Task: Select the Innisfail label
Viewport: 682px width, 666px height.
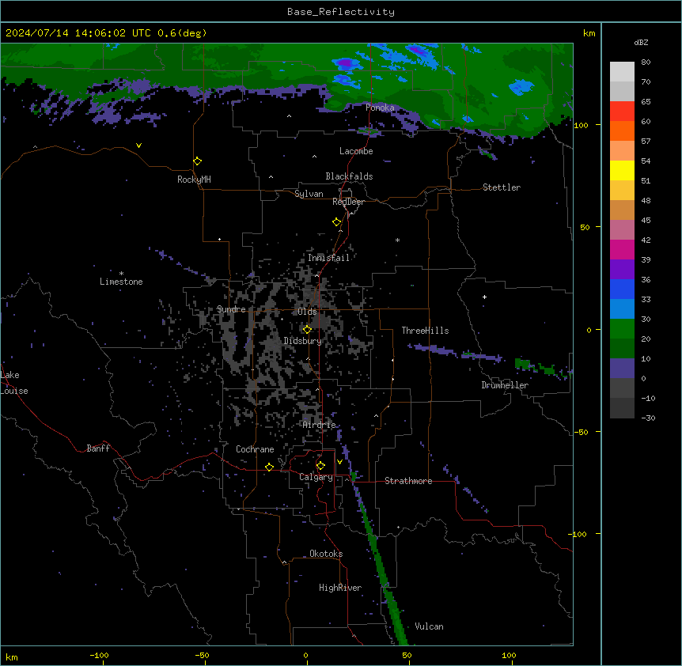Action: 329,258
